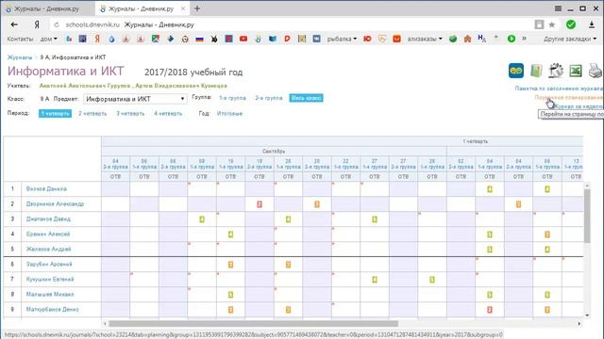Open the Поурочное планирование link

[x=569, y=97]
